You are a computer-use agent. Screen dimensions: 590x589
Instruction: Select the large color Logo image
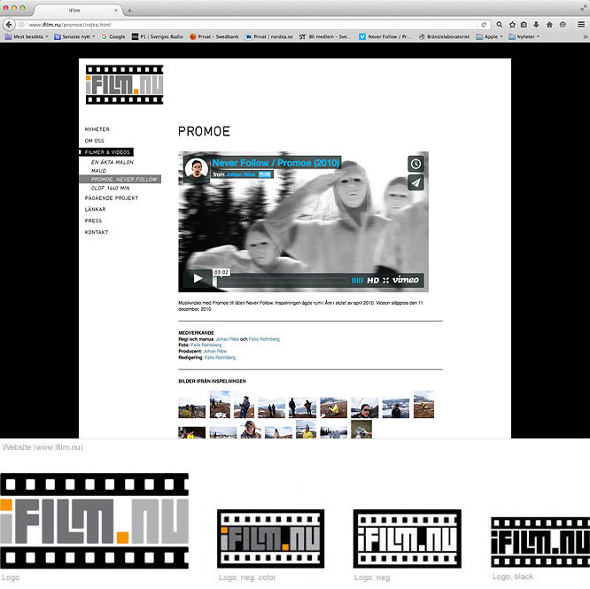point(94,521)
